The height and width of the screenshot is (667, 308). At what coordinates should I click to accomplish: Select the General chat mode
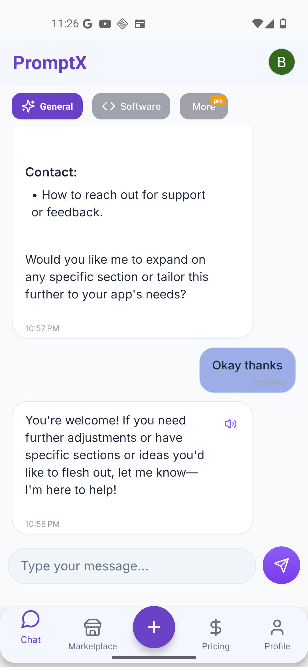47,106
